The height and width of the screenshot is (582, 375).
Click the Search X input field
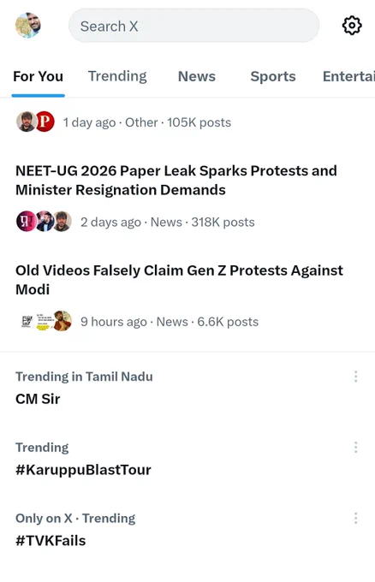[193, 26]
